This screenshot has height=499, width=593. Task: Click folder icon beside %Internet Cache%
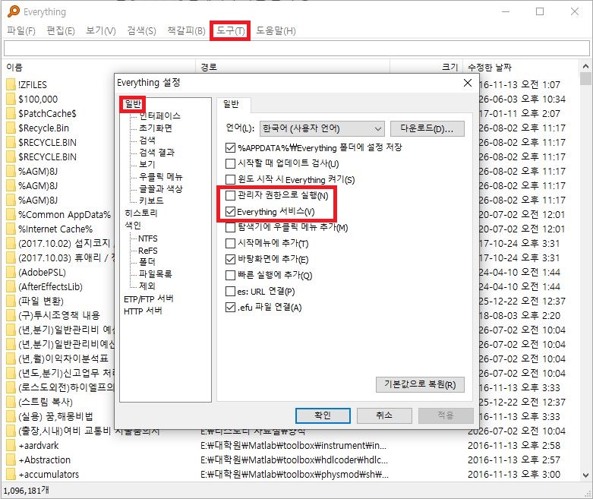click(x=11, y=229)
